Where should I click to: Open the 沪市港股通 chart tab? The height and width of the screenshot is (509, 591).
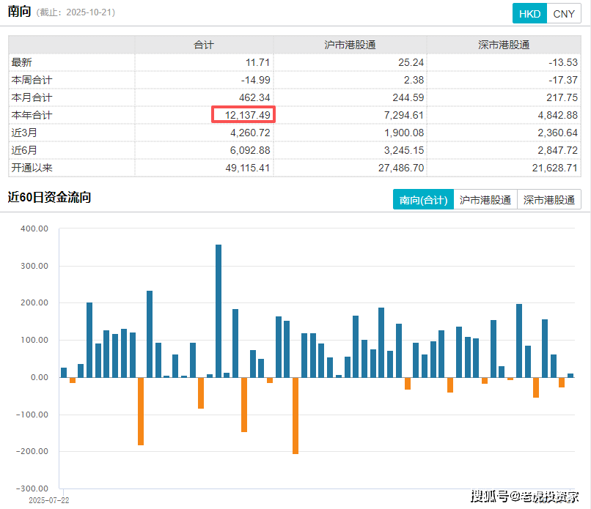pos(485,199)
